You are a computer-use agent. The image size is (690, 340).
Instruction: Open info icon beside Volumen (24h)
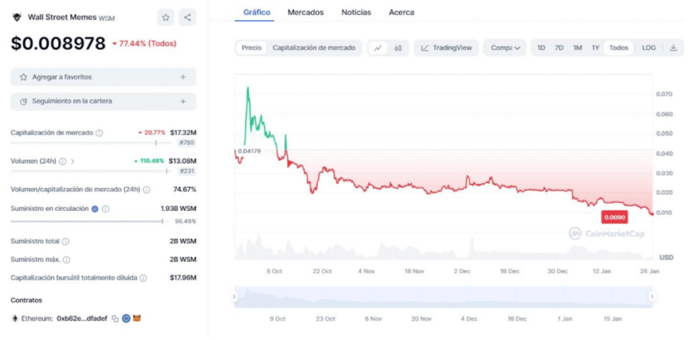[x=63, y=162]
